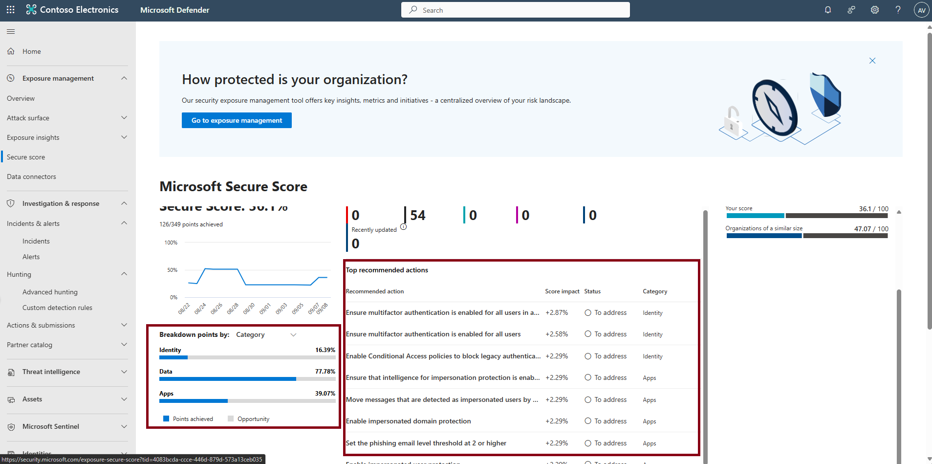Click the Your score comparison bar
Image resolution: width=932 pixels, height=464 pixels.
click(x=807, y=216)
